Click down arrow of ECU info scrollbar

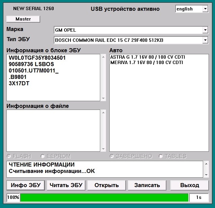pyautogui.click(x=103, y=98)
